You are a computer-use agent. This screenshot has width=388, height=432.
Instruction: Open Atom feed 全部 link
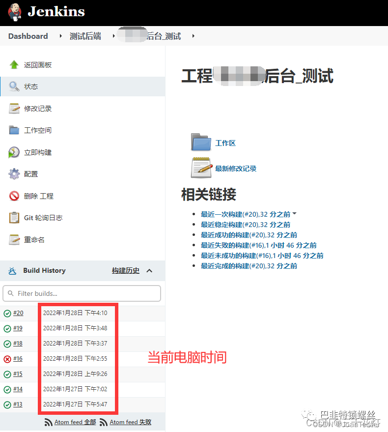pyautogui.click(x=75, y=422)
